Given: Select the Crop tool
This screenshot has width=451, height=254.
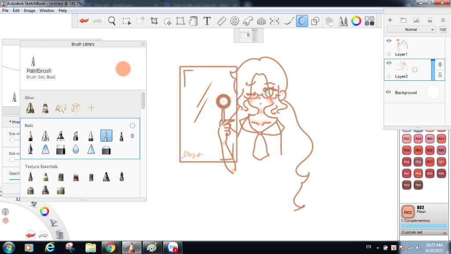Looking at the screenshot, I should (154, 21).
